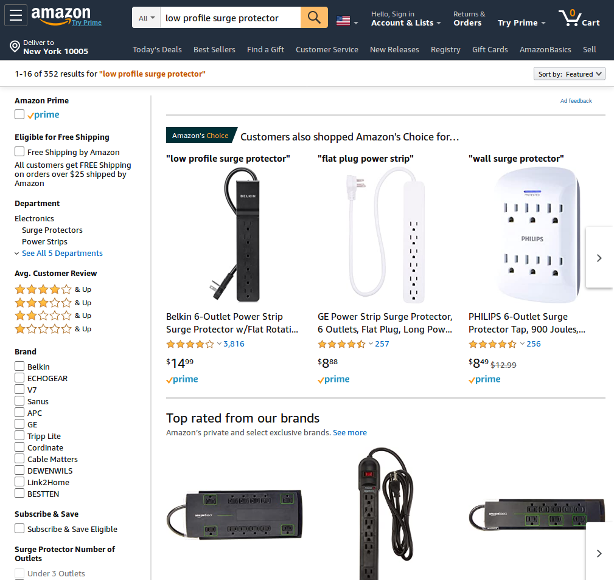Click the Amazon logo

click(x=61, y=16)
